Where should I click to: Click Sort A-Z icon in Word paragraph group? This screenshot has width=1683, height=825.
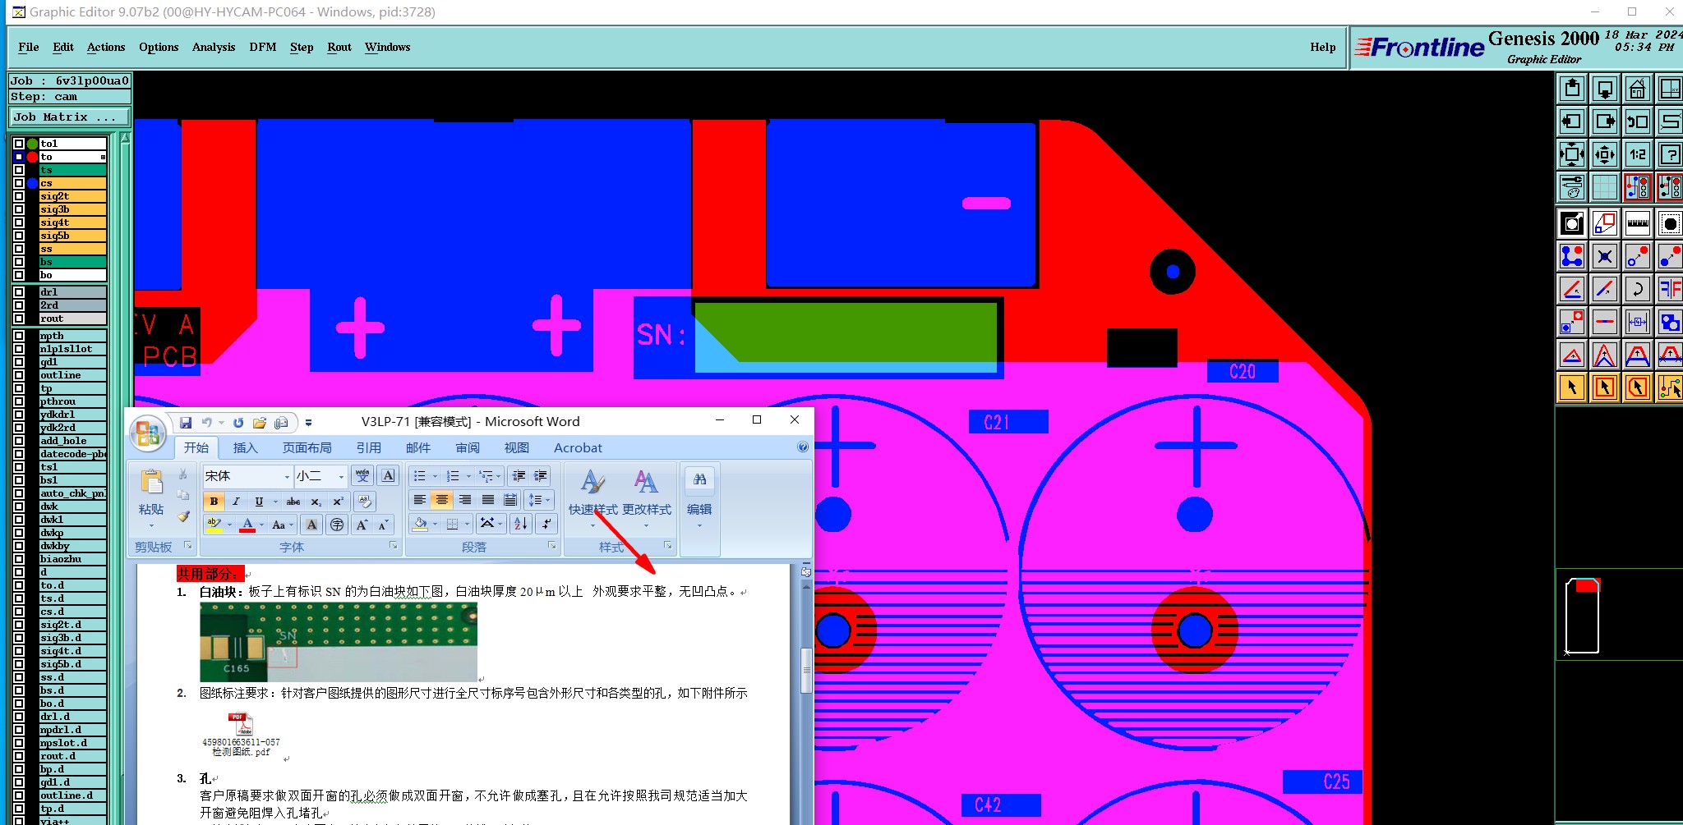click(520, 523)
